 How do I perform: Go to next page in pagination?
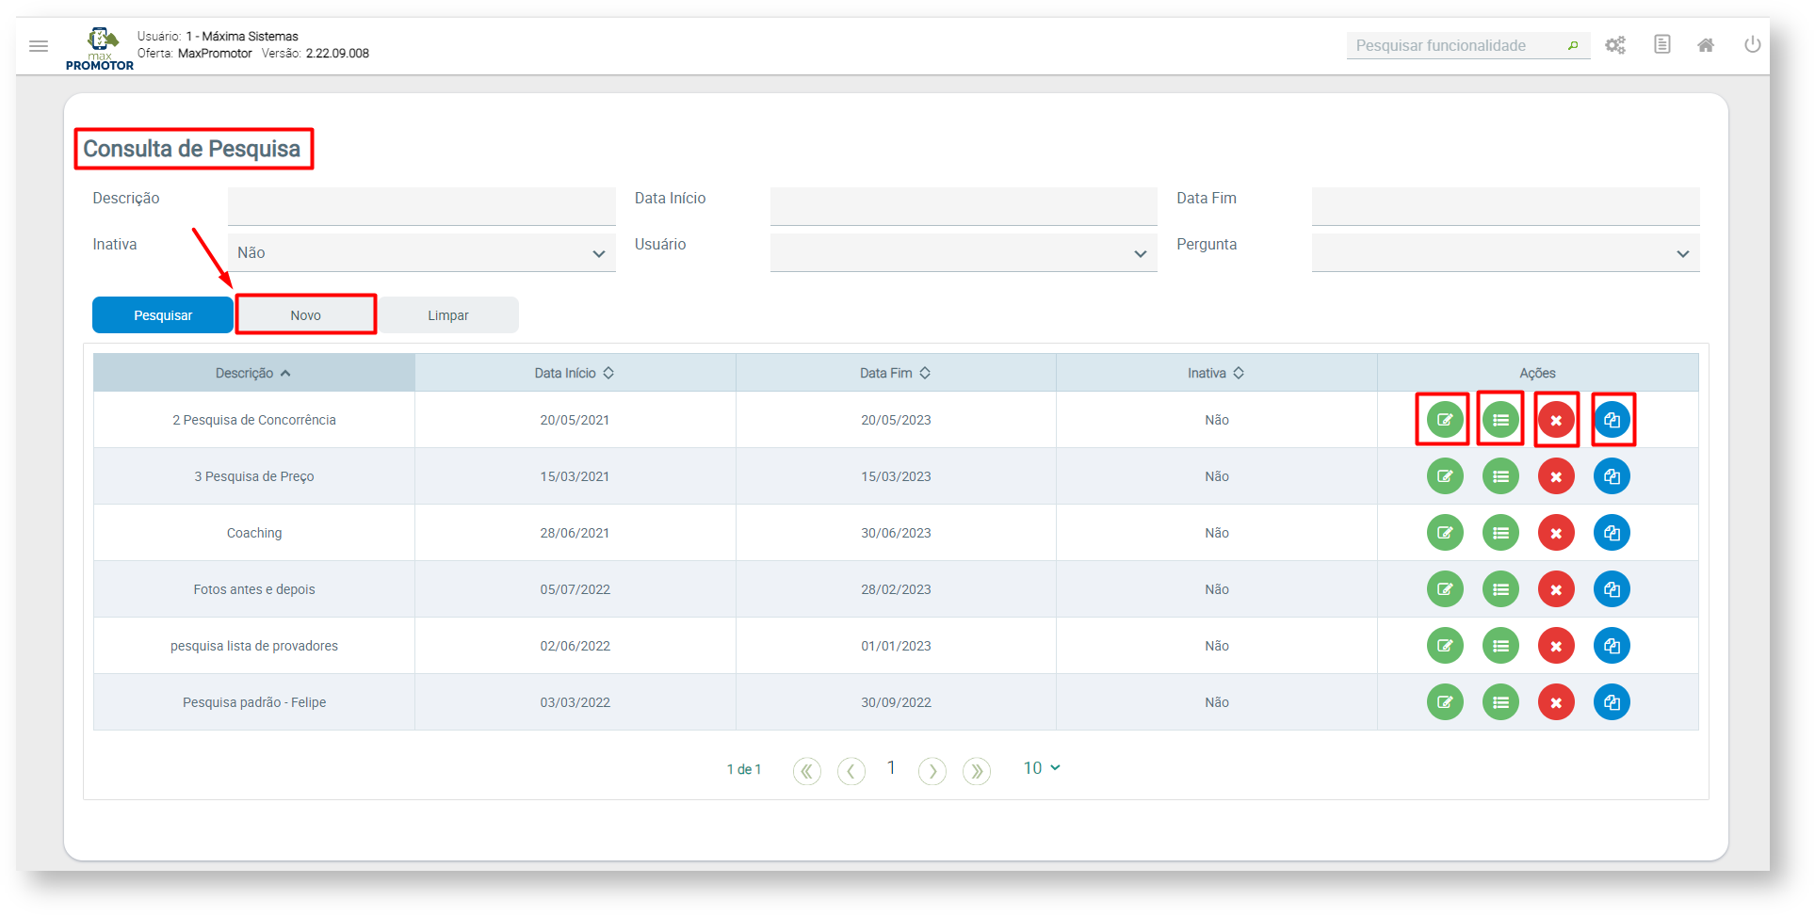pos(932,772)
